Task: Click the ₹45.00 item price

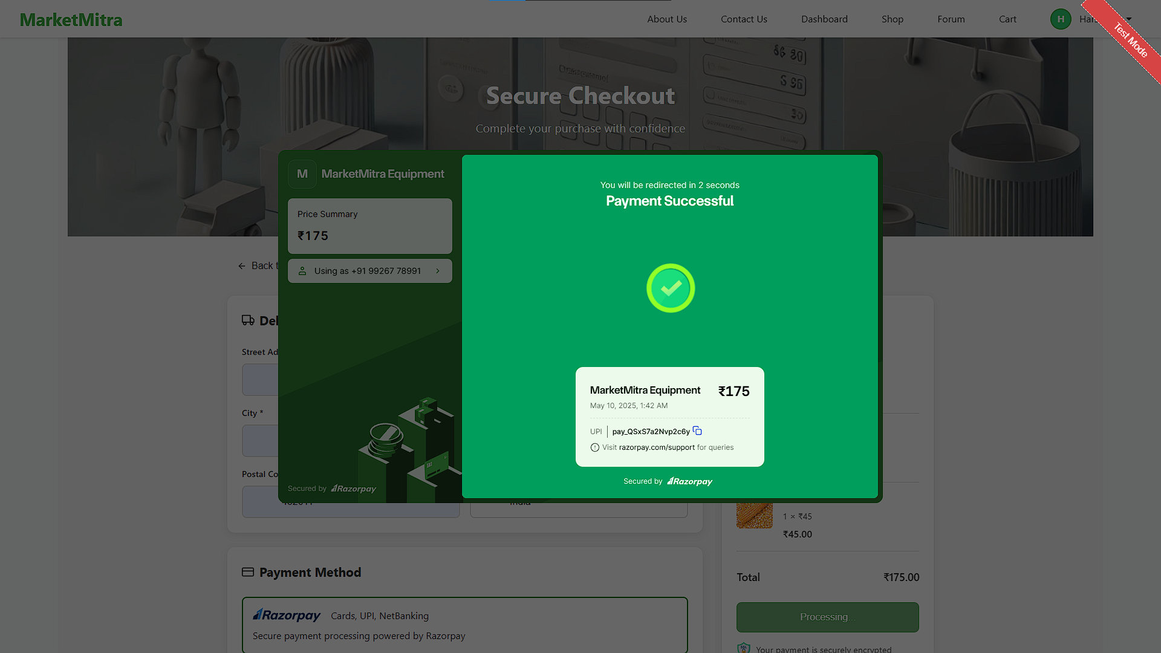Action: 798,534
